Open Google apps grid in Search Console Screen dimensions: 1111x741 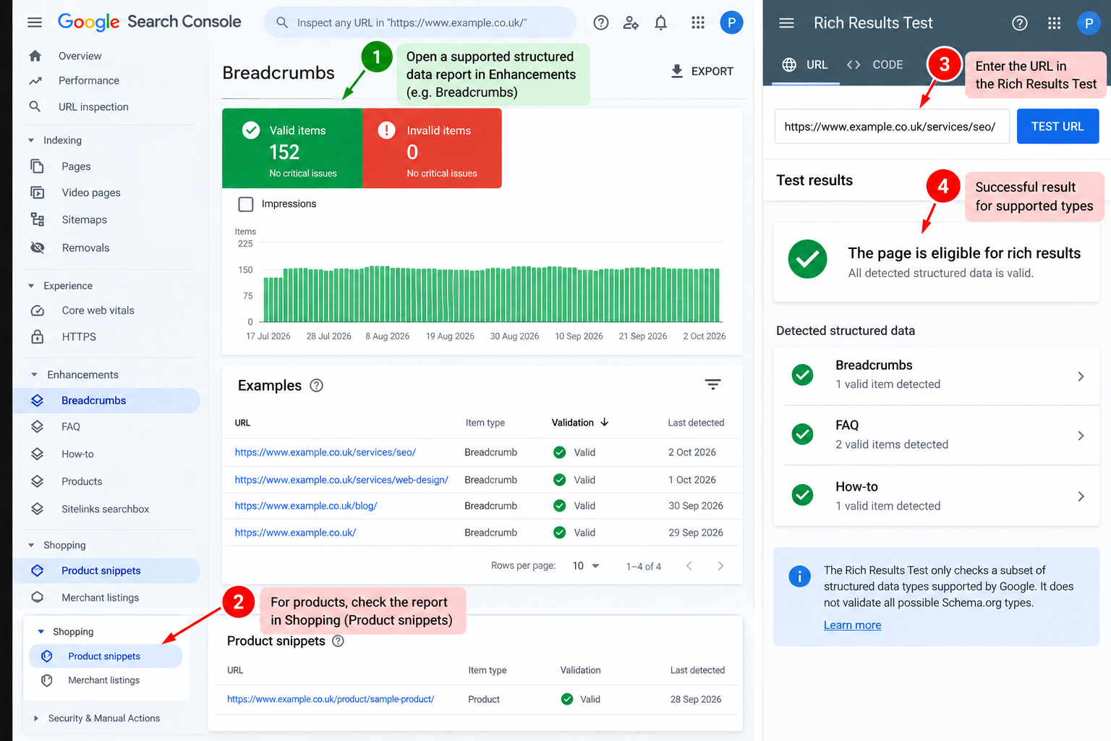tap(698, 22)
